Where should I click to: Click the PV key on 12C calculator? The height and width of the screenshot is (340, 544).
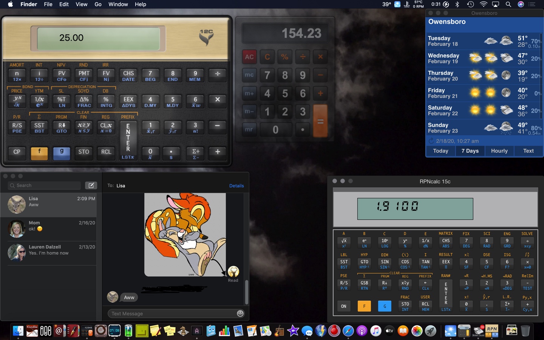pyautogui.click(x=62, y=76)
